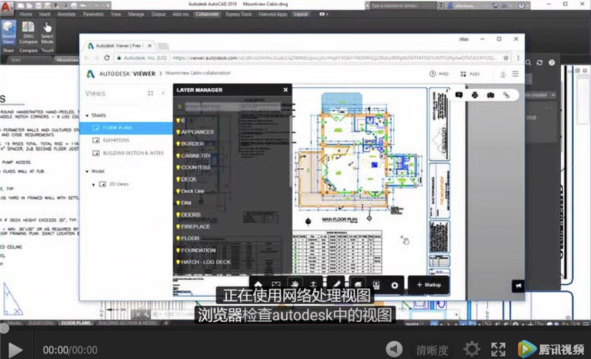
Task: Toggle APPLIANCES layer bulb
Action: (x=178, y=132)
